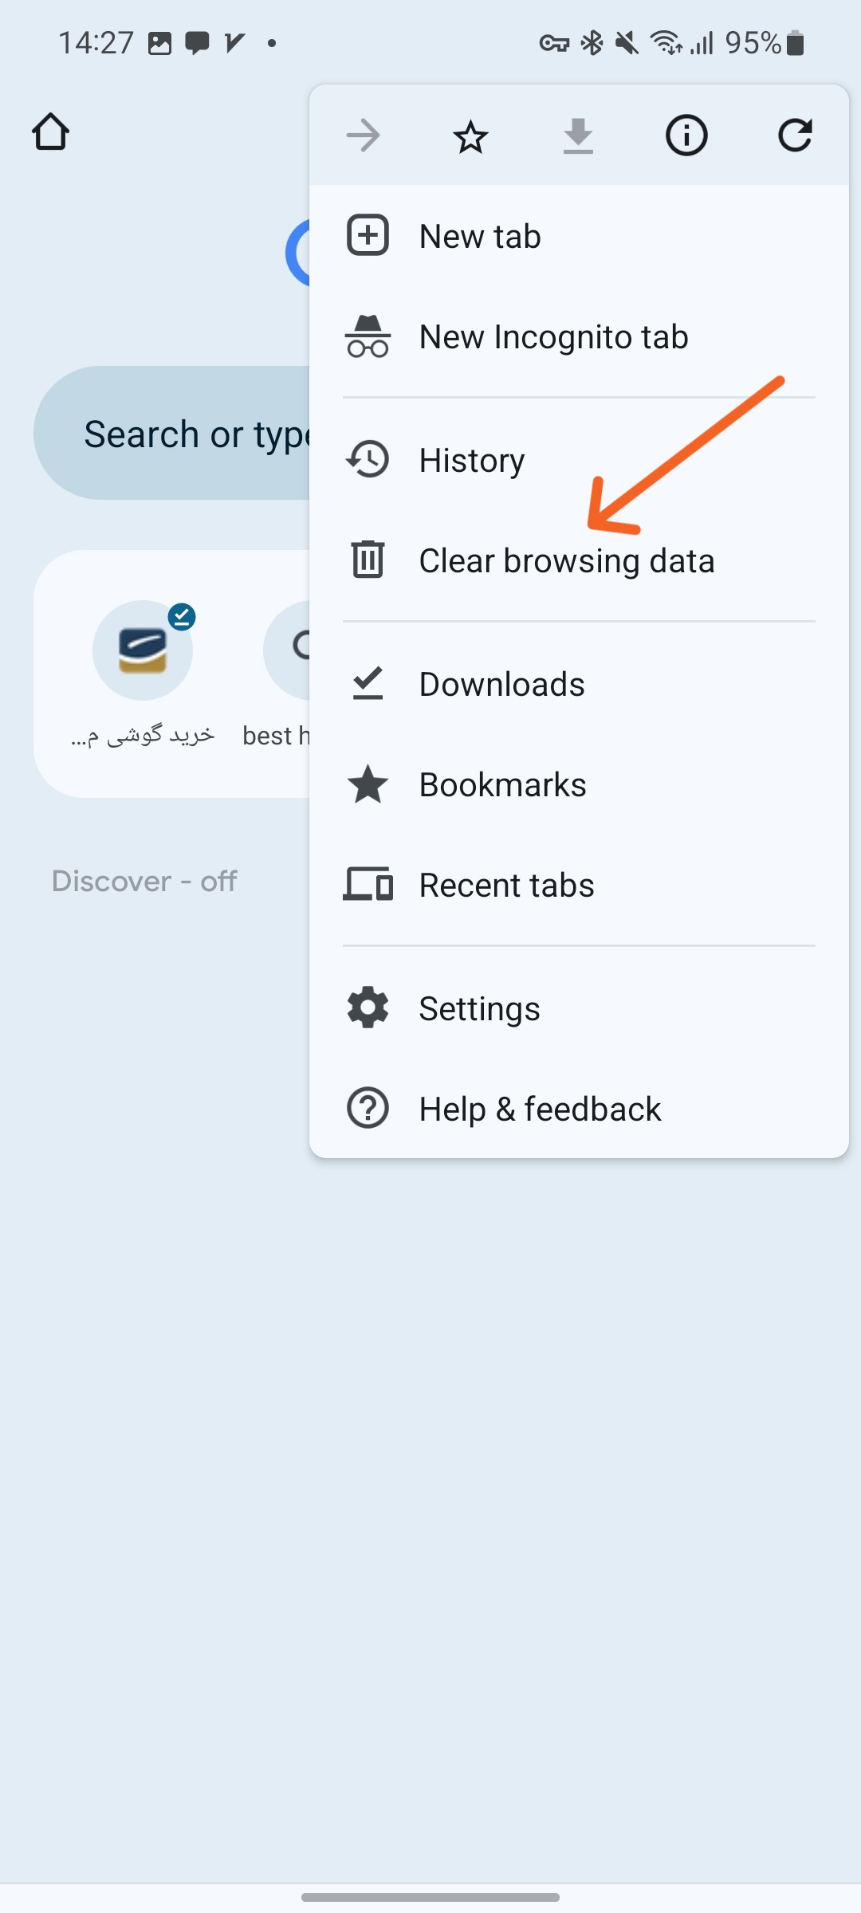Open page info circle icon
The image size is (861, 1913).
click(686, 136)
